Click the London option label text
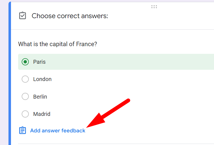This screenshot has width=214, height=145. pyautogui.click(x=42, y=79)
